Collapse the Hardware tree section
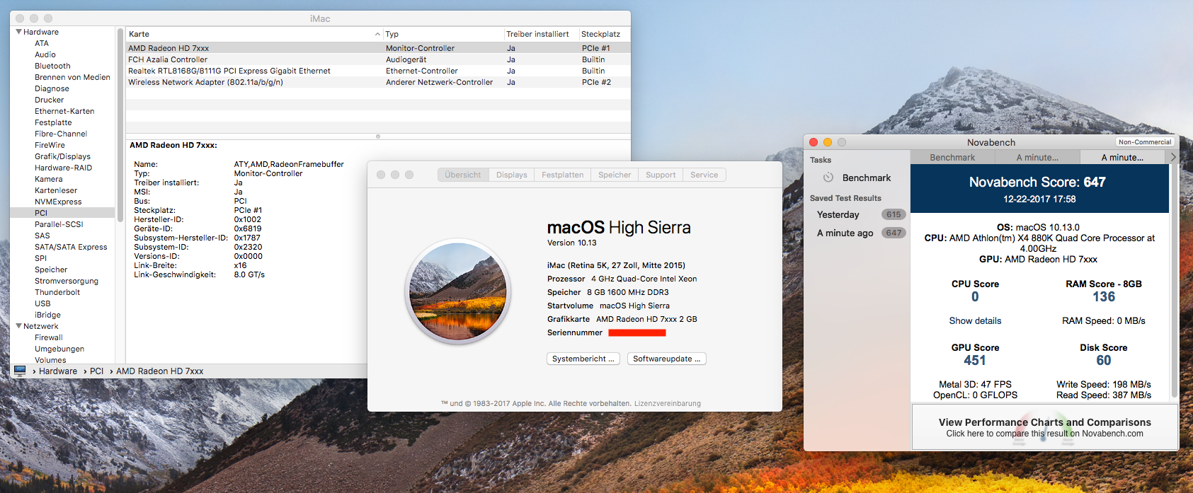 [18, 32]
